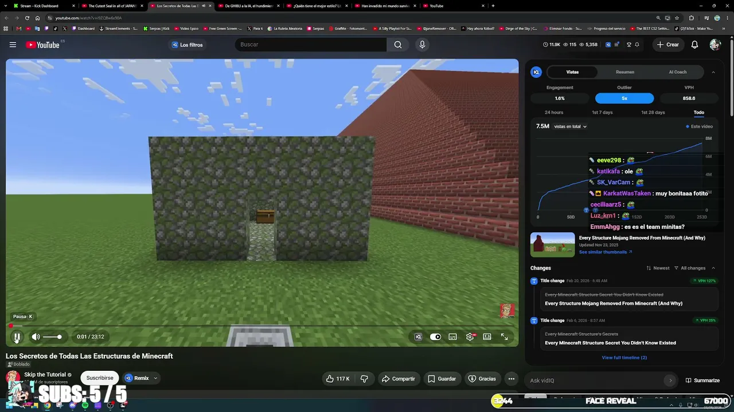Toggle subtitles on the video

(452, 337)
